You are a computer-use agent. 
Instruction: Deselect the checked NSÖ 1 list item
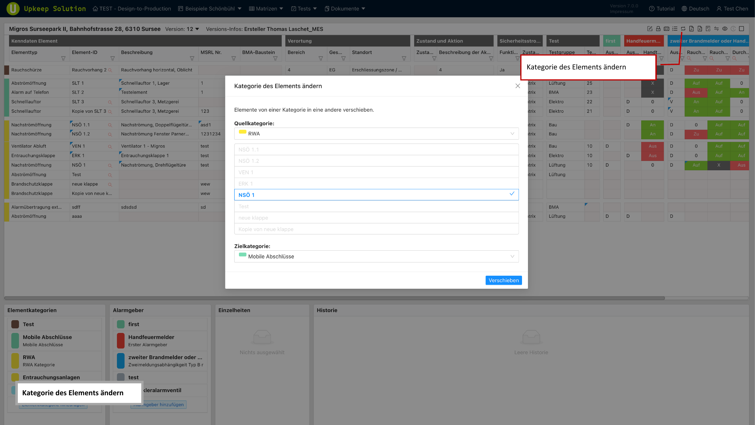376,195
